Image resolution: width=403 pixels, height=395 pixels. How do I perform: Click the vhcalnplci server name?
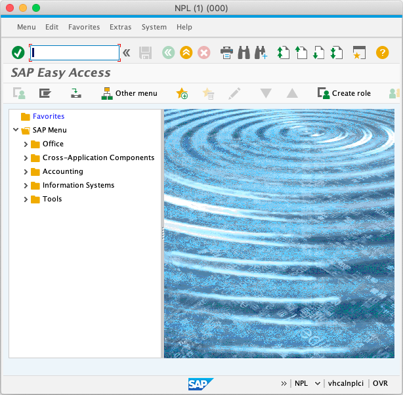point(346,383)
